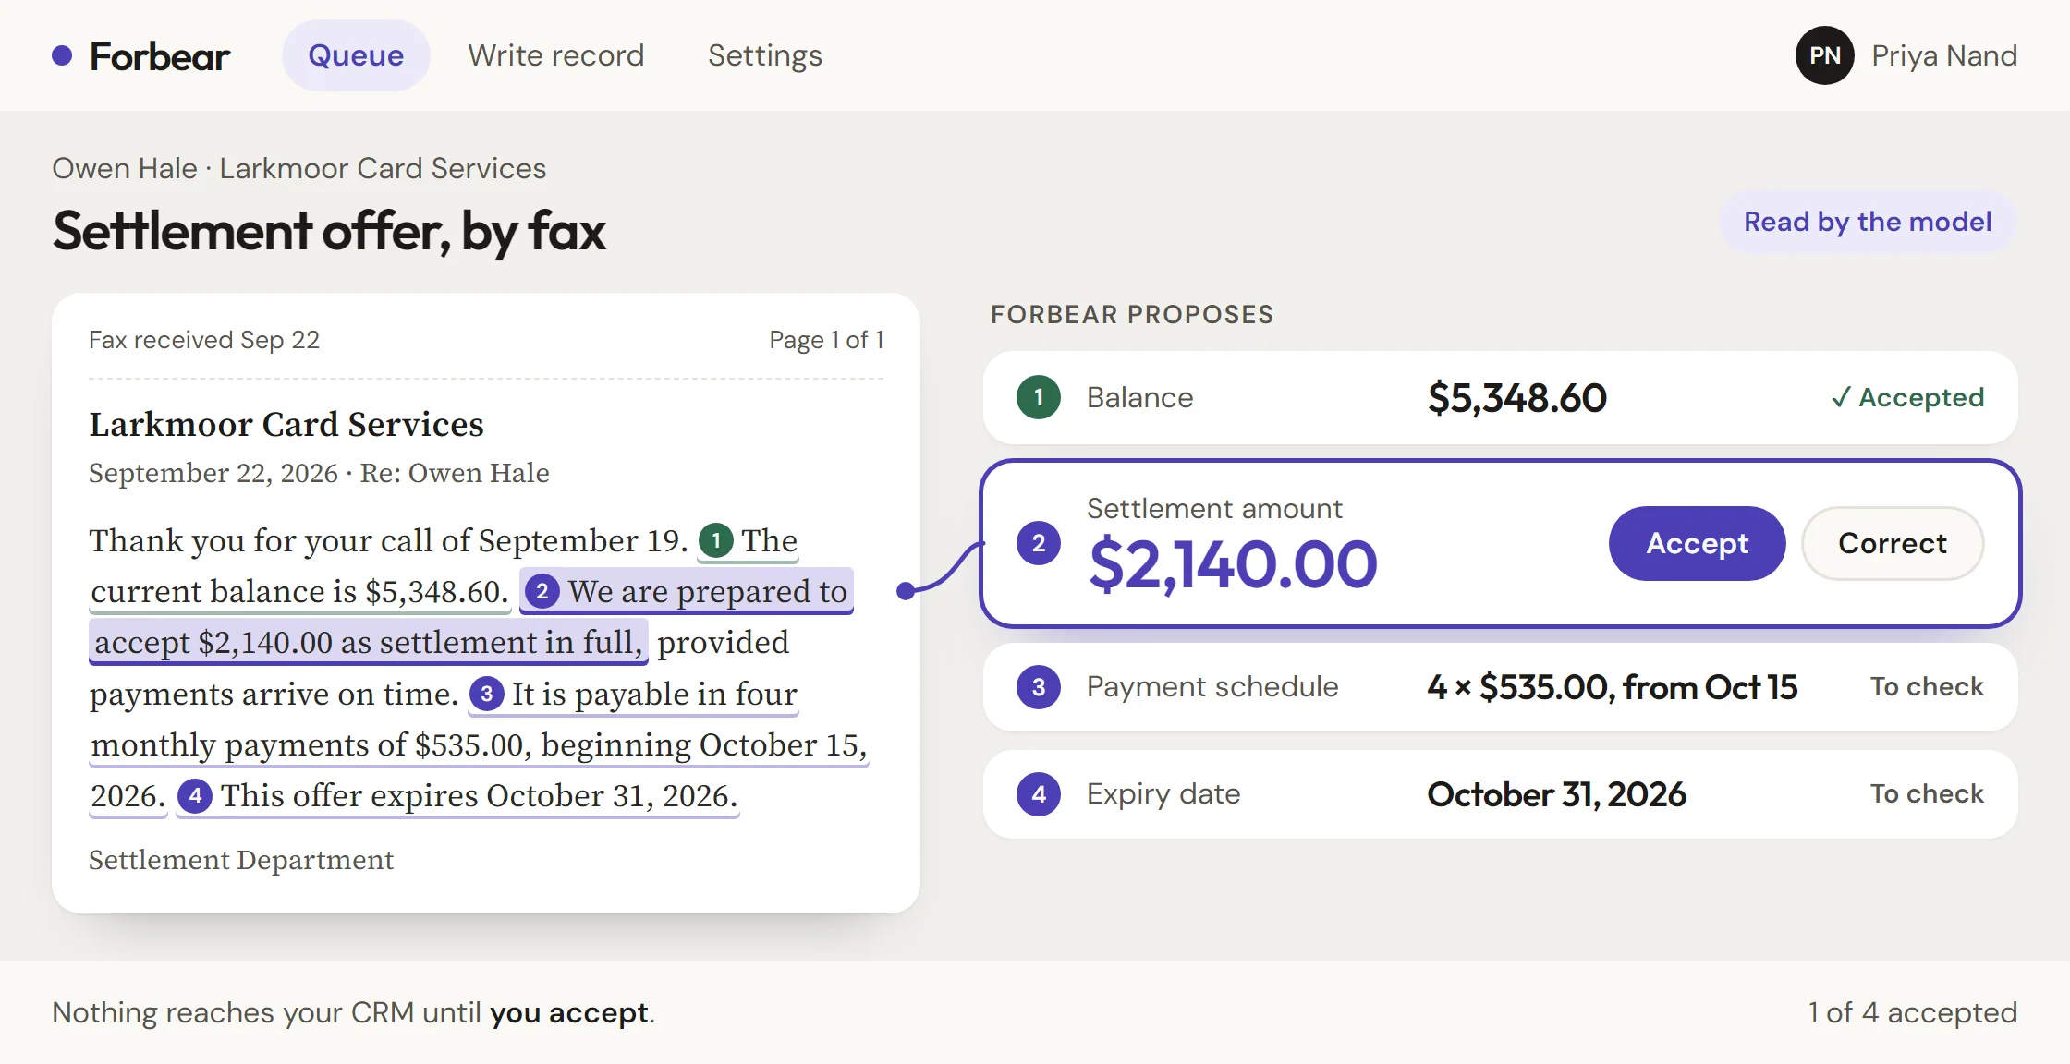
Task: Click the Priya Nand profile name
Action: 1943,55
